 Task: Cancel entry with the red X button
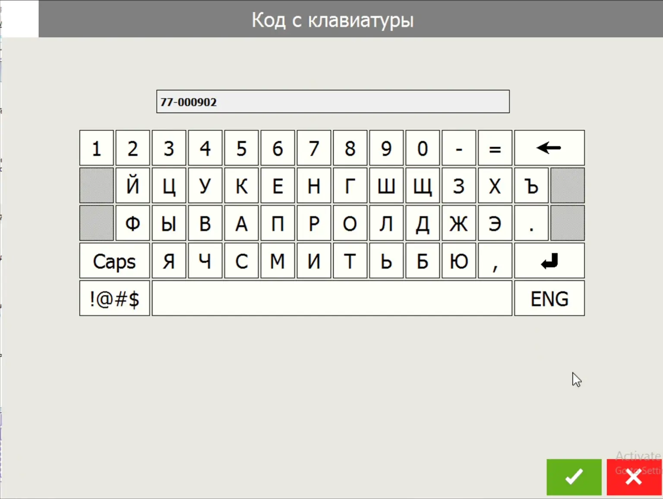coord(634,477)
